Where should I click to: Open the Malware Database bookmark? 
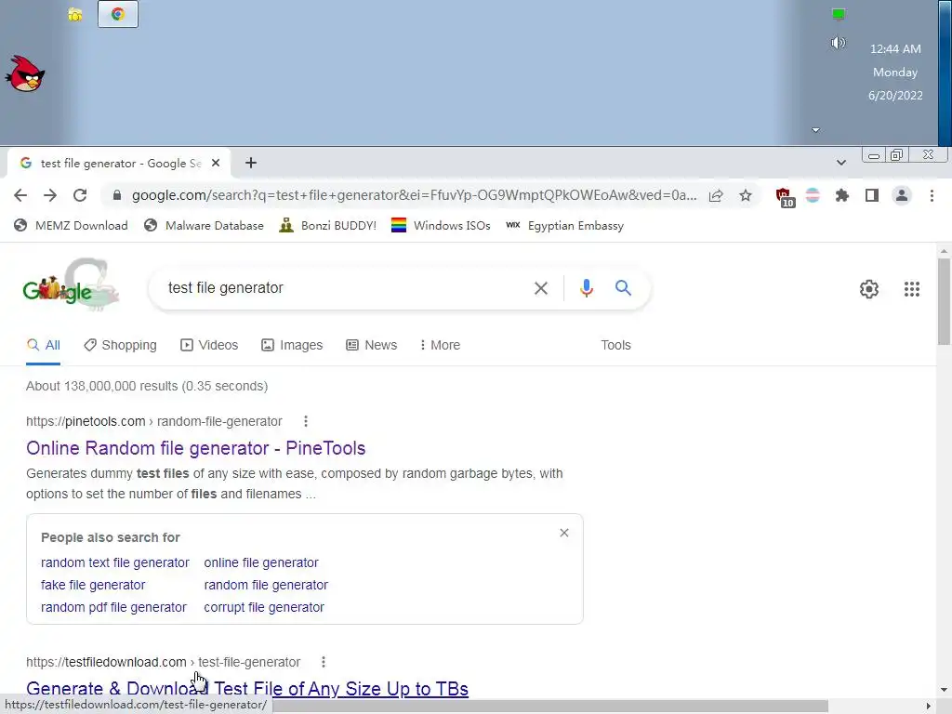(x=204, y=225)
